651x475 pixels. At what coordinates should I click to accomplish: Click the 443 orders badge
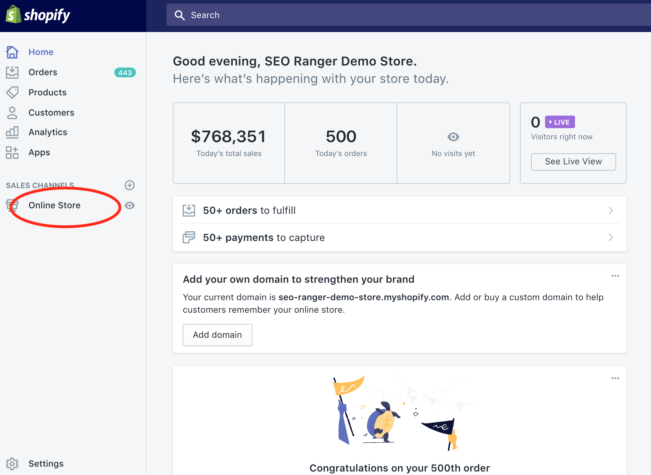tap(125, 72)
